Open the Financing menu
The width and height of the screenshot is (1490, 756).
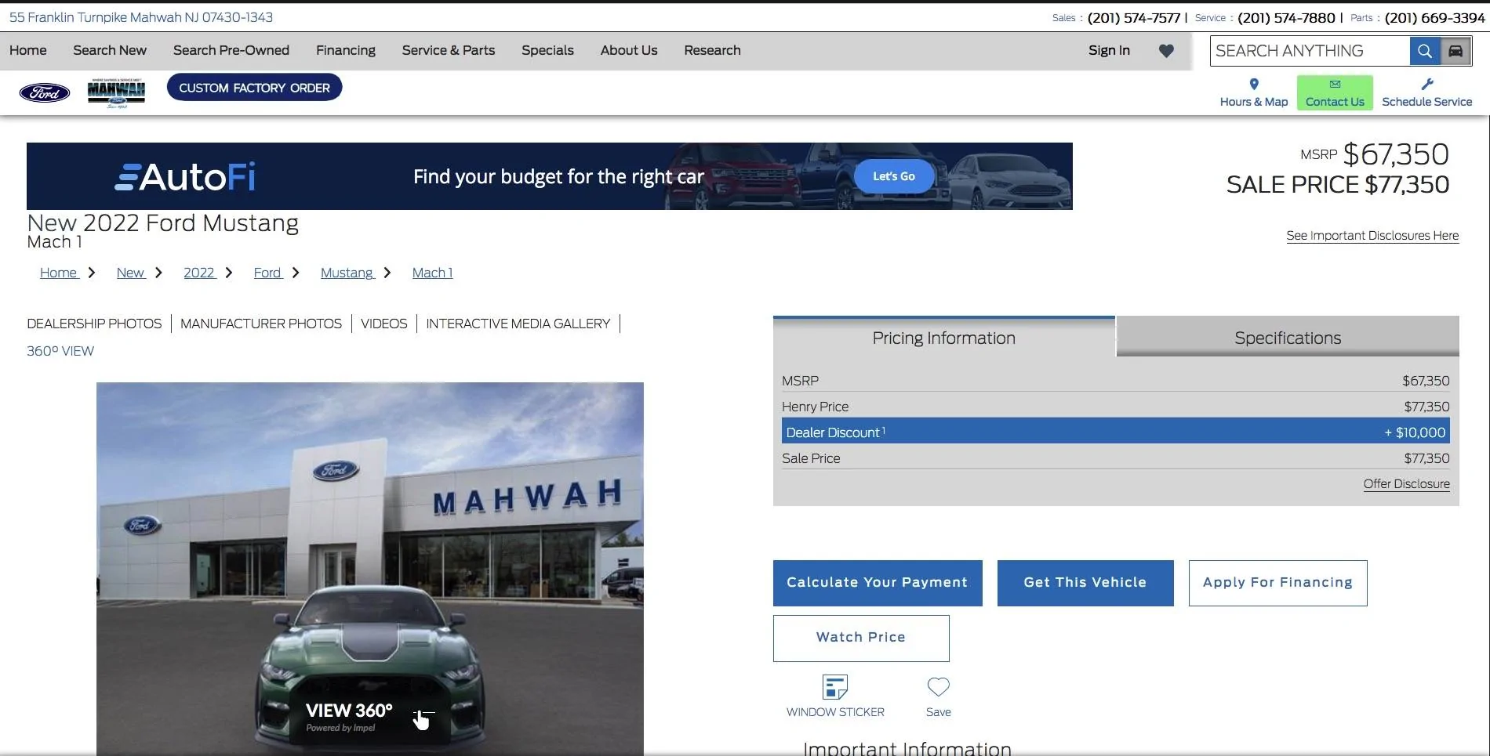tap(346, 50)
